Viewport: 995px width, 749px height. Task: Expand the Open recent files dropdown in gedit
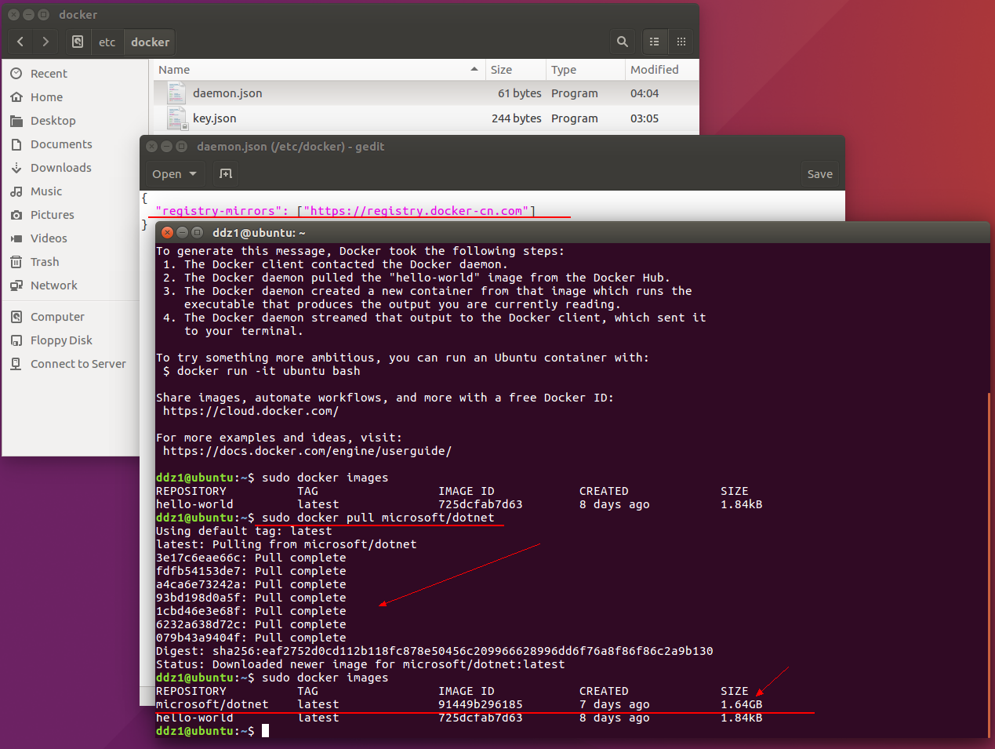(193, 174)
